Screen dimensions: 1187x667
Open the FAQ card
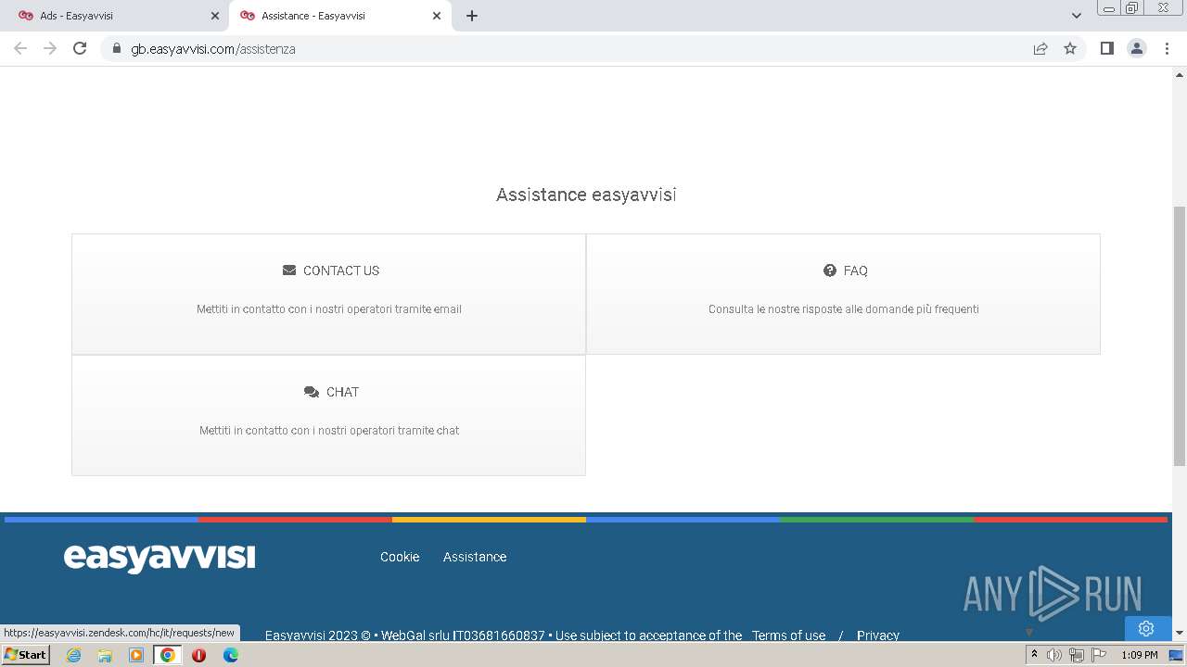843,294
